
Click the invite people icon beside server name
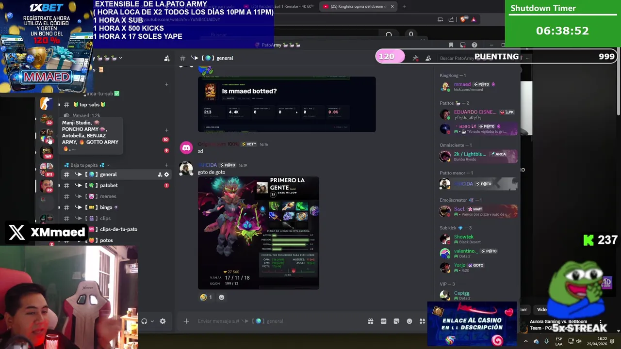pyautogui.click(x=167, y=58)
